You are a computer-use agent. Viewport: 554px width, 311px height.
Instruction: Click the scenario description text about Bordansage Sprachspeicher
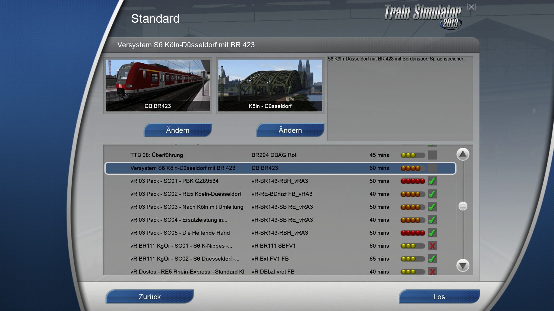tap(396, 59)
